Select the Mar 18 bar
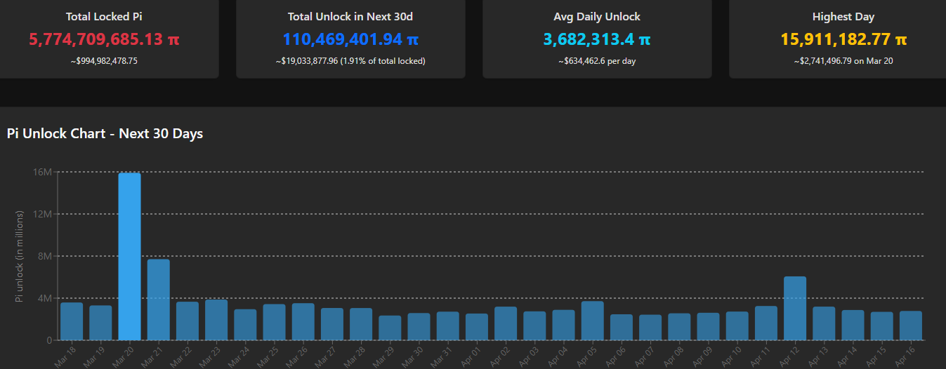The image size is (946, 369). pyautogui.click(x=72, y=321)
